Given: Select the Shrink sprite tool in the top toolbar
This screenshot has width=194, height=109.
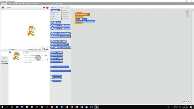Looking at the screenshot, I should pyautogui.click(x=59, y=4).
